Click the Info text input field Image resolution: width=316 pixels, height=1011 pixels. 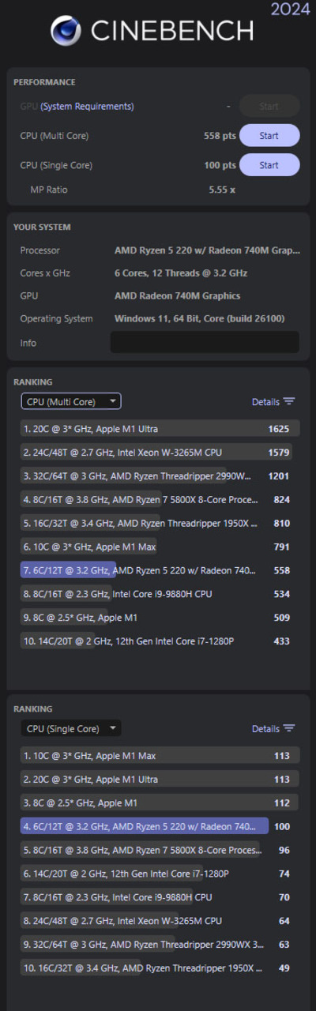205,342
